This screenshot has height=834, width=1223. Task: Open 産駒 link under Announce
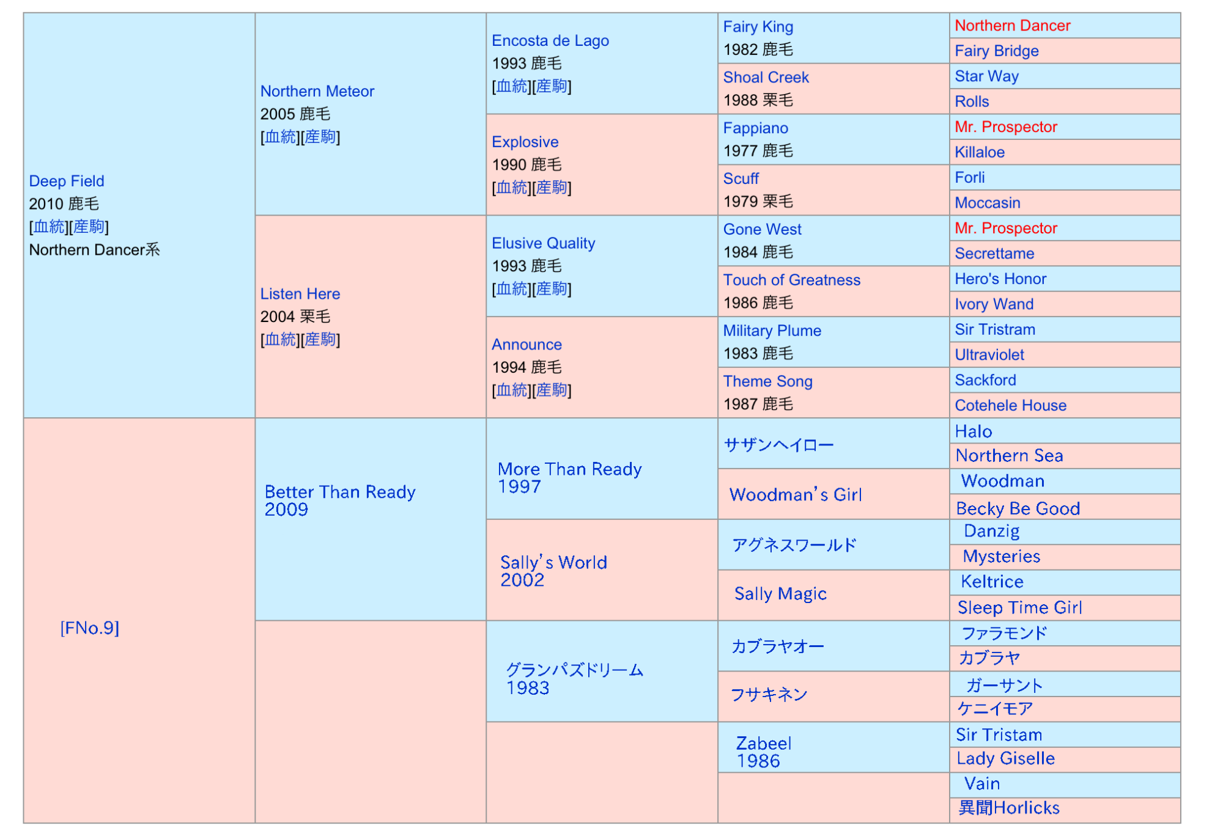(x=552, y=390)
